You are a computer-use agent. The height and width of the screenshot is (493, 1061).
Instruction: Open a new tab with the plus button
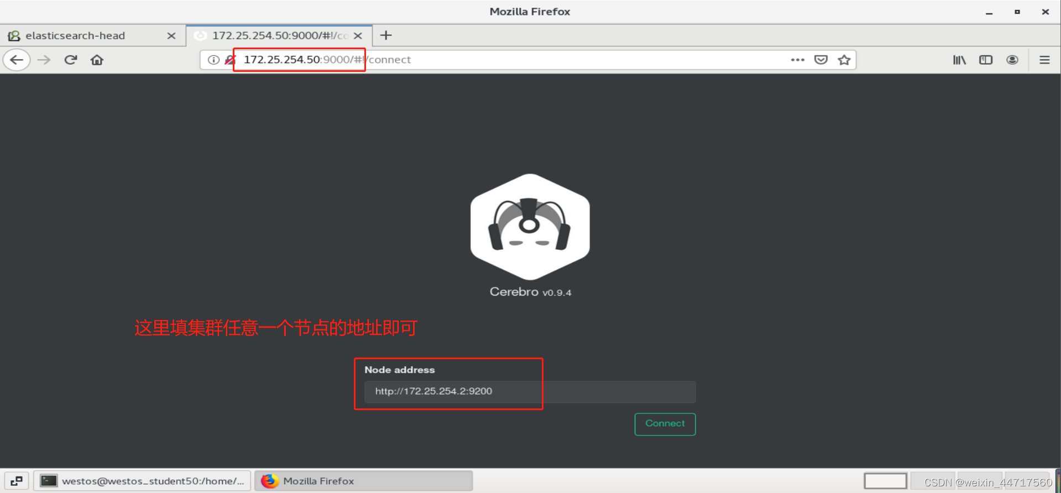(x=386, y=35)
